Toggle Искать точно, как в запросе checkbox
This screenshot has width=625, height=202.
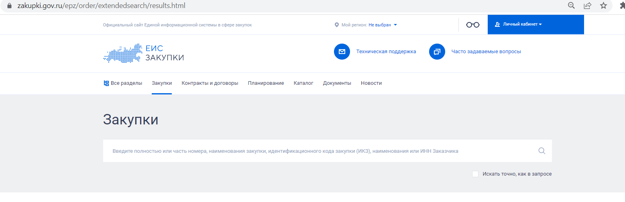(475, 174)
